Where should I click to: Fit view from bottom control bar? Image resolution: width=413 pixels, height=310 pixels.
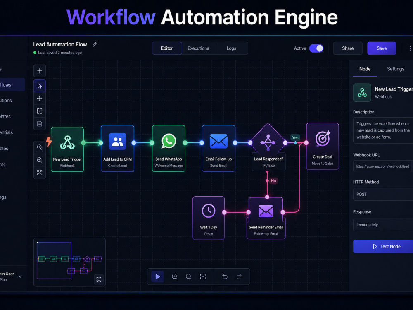click(x=203, y=276)
